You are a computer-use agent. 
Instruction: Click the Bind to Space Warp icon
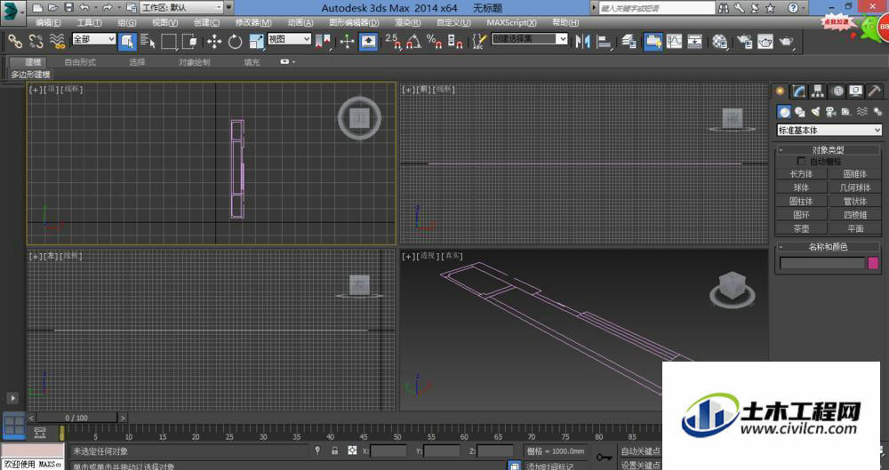(57, 42)
